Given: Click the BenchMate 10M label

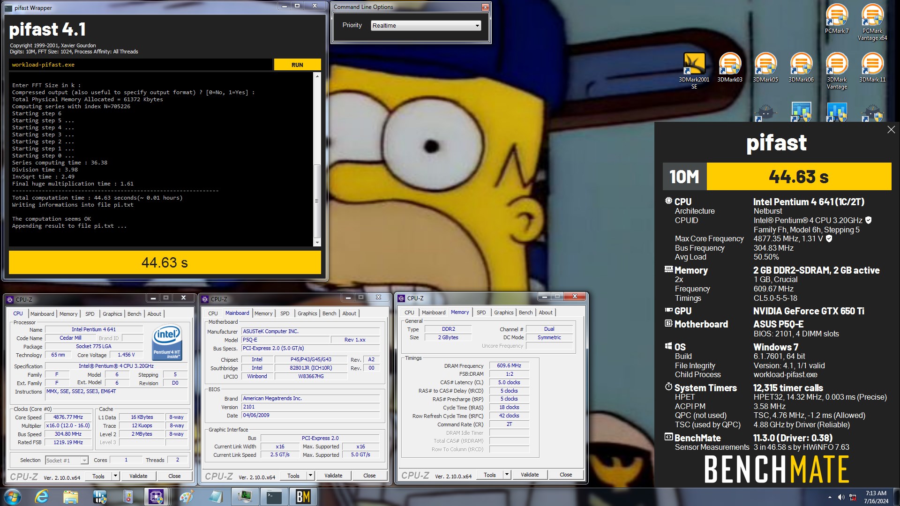Looking at the screenshot, I should (x=684, y=177).
